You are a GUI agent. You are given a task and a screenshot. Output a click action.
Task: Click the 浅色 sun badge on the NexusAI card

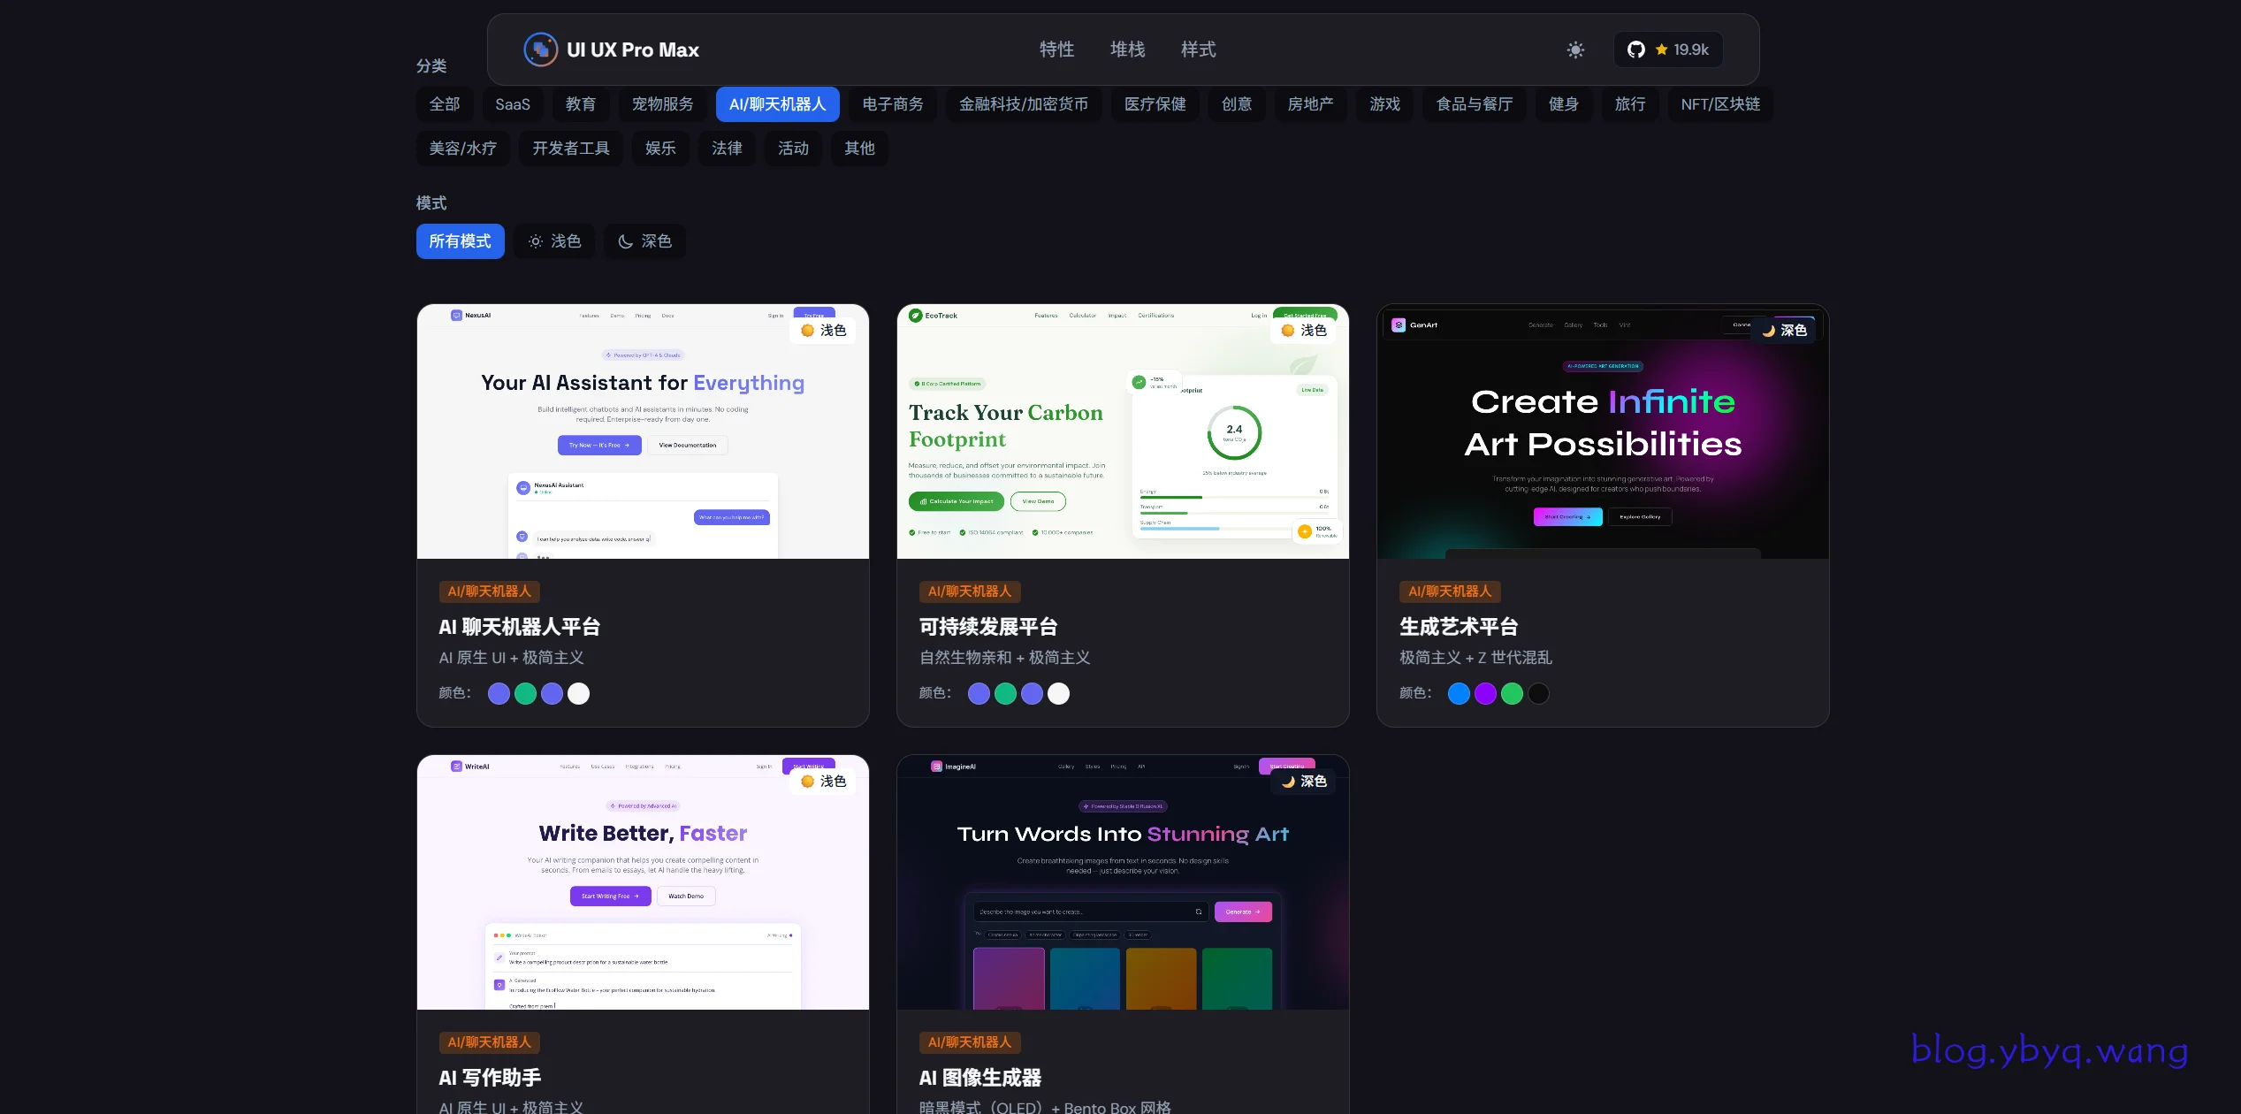[x=823, y=331]
